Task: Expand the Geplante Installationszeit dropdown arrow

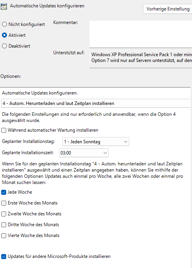Action: point(105,153)
